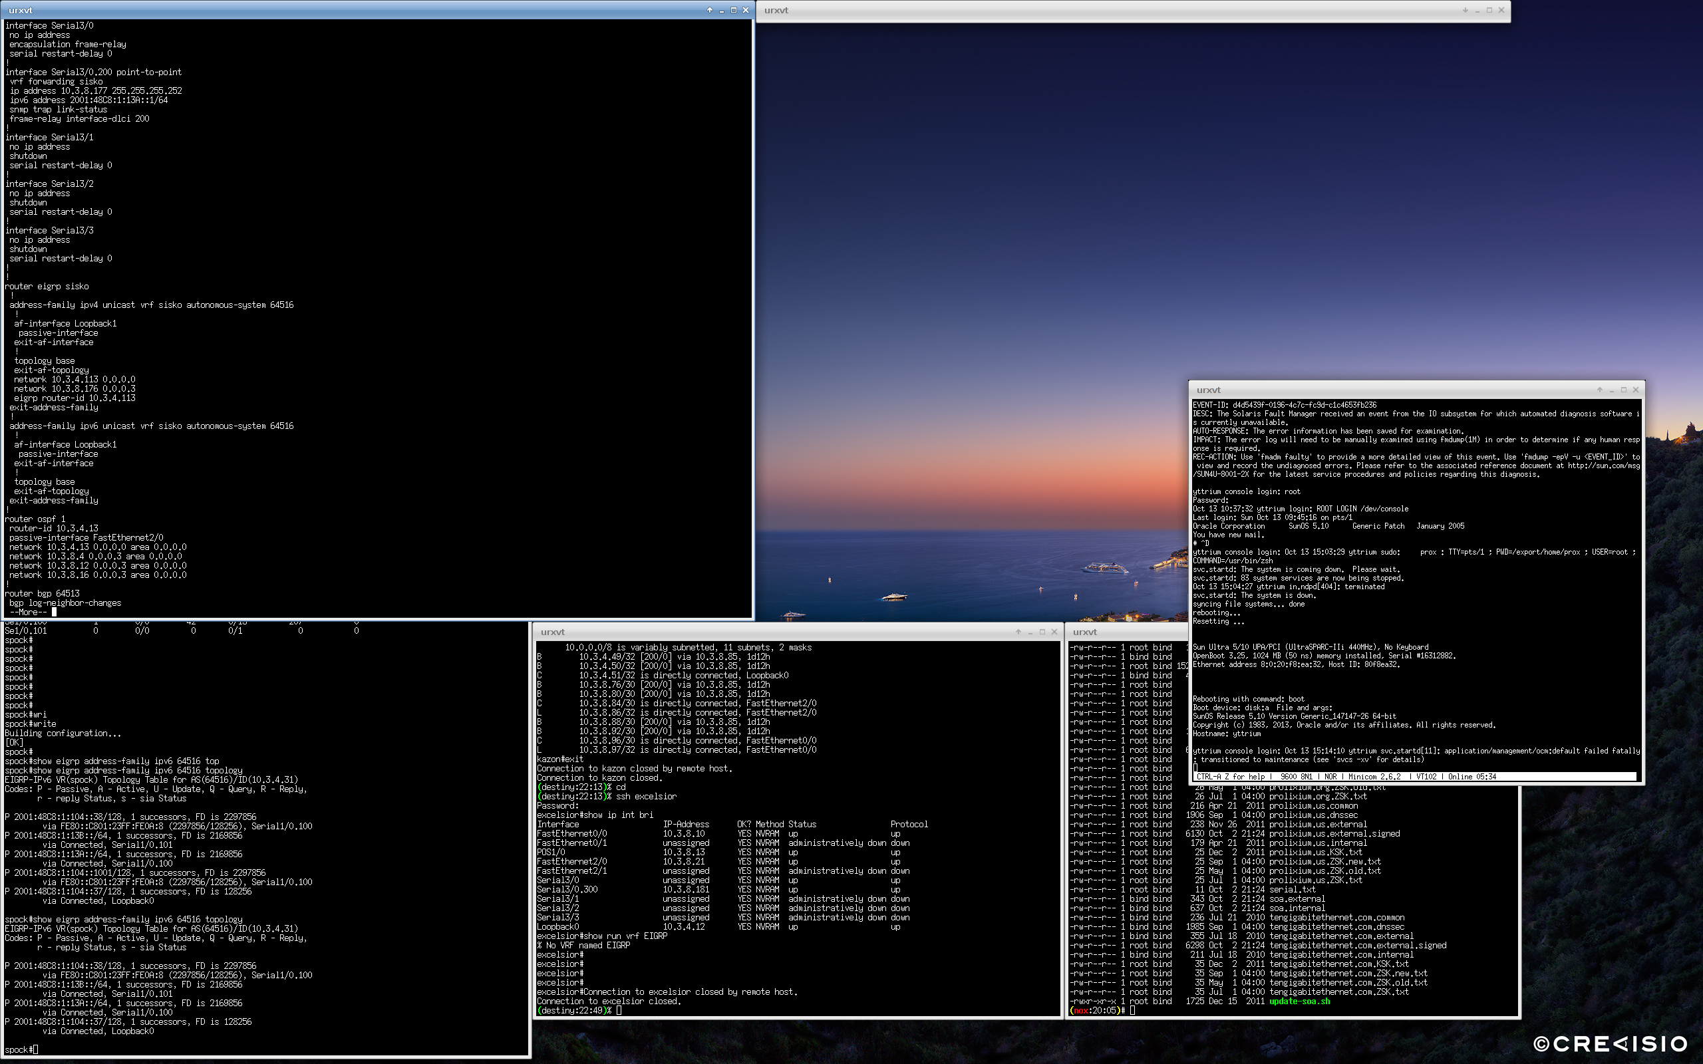This screenshot has width=1703, height=1064.
Task: Close the rolled-up urxvt window
Action: (x=1501, y=10)
